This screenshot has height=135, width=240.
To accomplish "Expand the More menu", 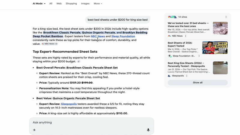I will [x=98, y=4].
